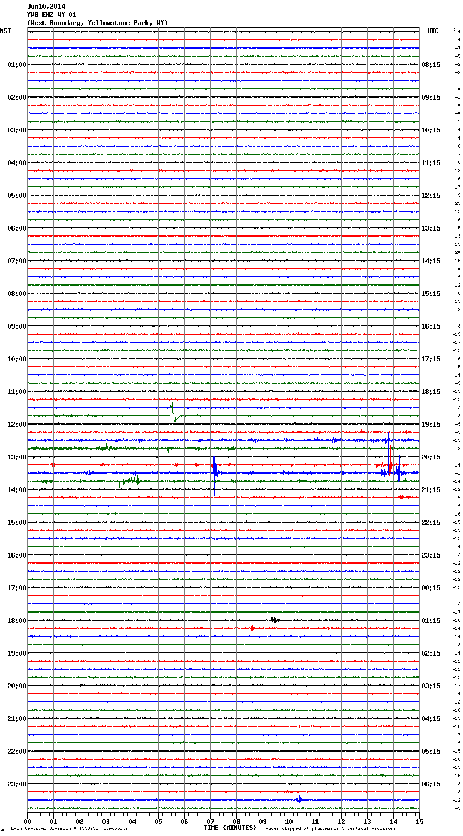Pick the "15:00" MST time label
Image resolution: width=463 pixels, height=836 pixels.
[16, 523]
